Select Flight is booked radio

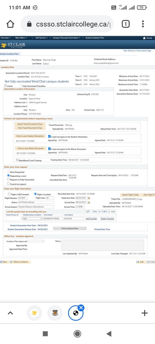tap(36, 194)
